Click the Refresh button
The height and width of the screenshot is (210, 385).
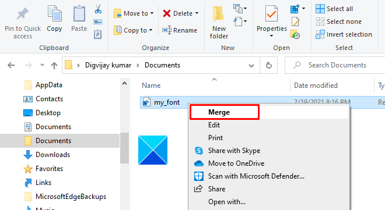[x=269, y=65]
